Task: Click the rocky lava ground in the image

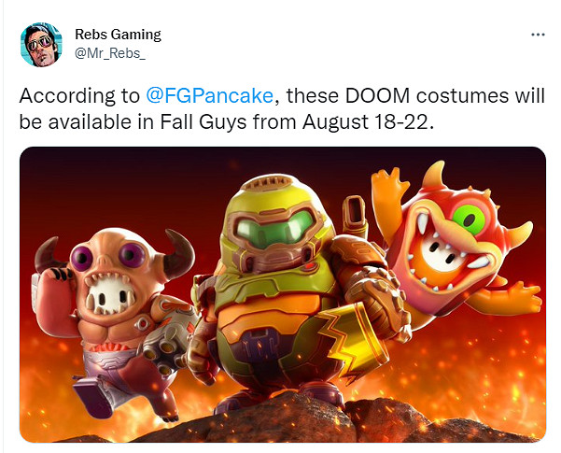Action: (280, 422)
